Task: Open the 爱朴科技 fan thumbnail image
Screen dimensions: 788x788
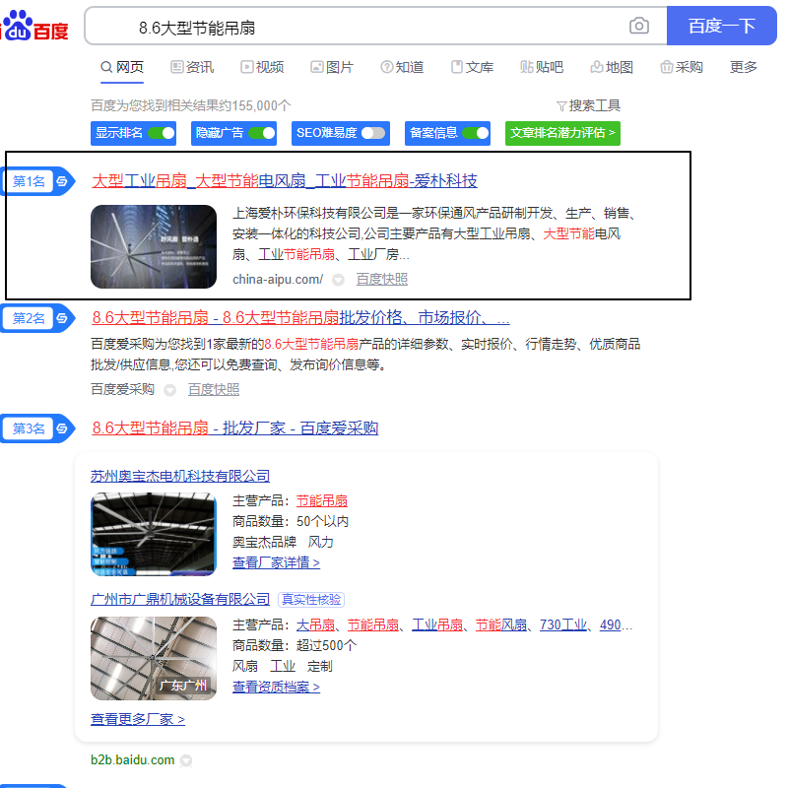Action: pos(154,246)
